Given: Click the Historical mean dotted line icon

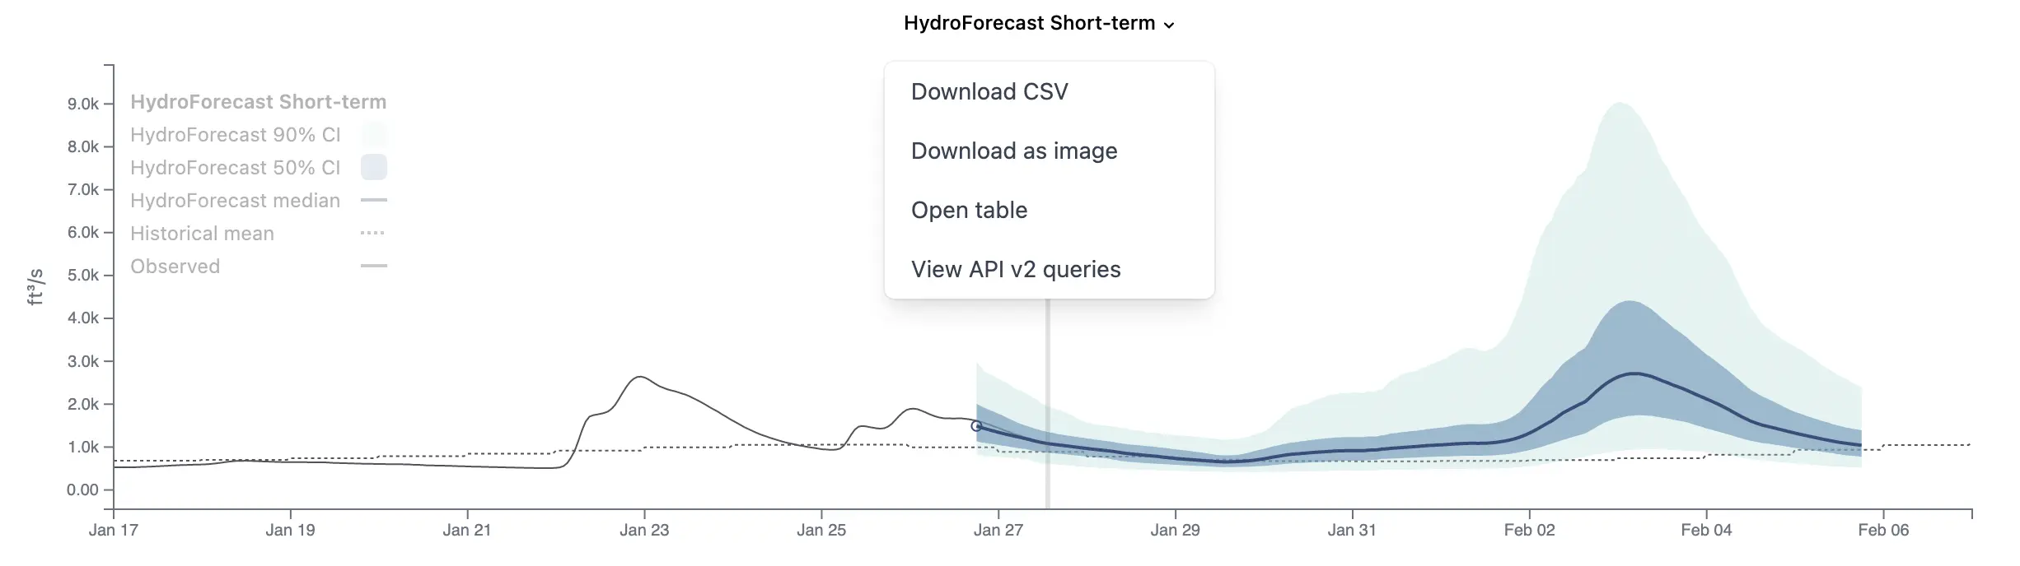Looking at the screenshot, I should 374,233.
